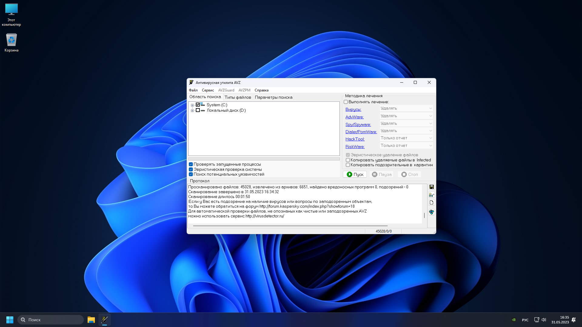Open the Recycle Bin desktop icon
The width and height of the screenshot is (582, 327).
click(12, 43)
